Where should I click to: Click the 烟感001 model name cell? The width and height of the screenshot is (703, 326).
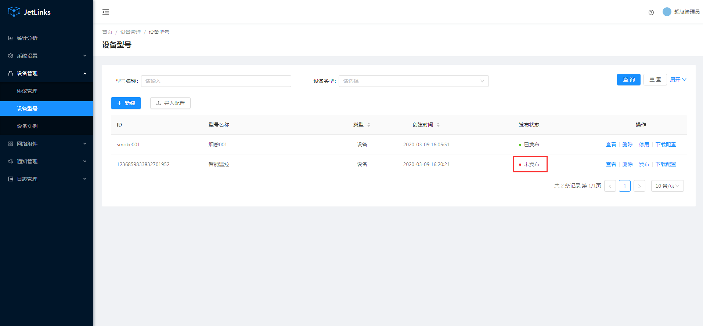pyautogui.click(x=218, y=144)
